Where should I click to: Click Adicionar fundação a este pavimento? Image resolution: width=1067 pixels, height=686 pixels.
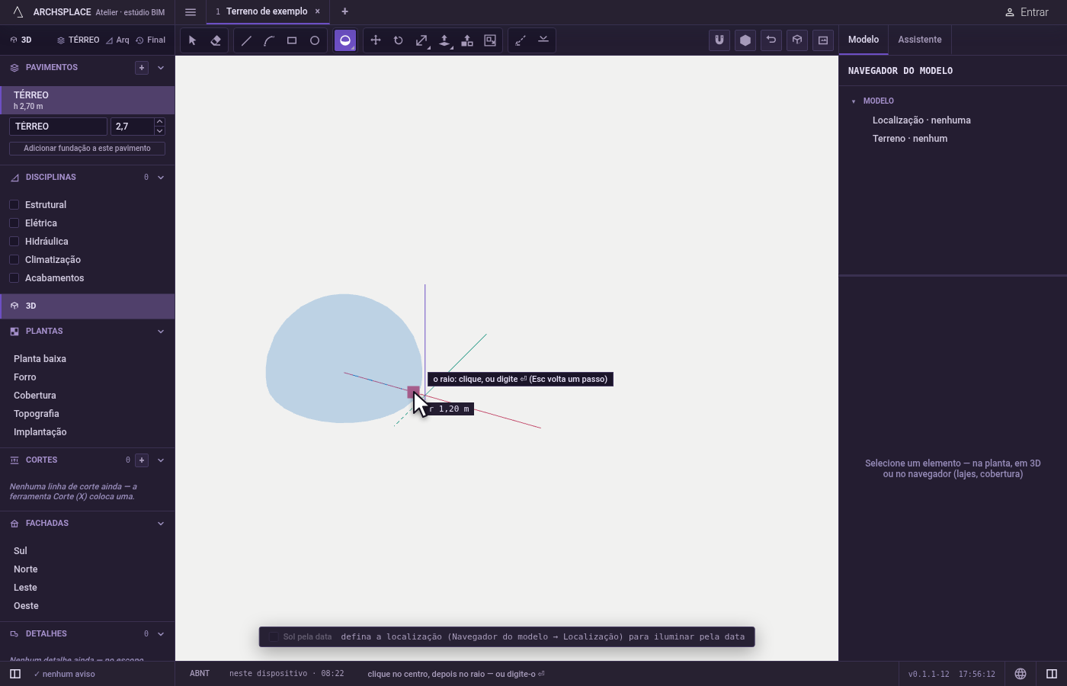[x=87, y=149]
